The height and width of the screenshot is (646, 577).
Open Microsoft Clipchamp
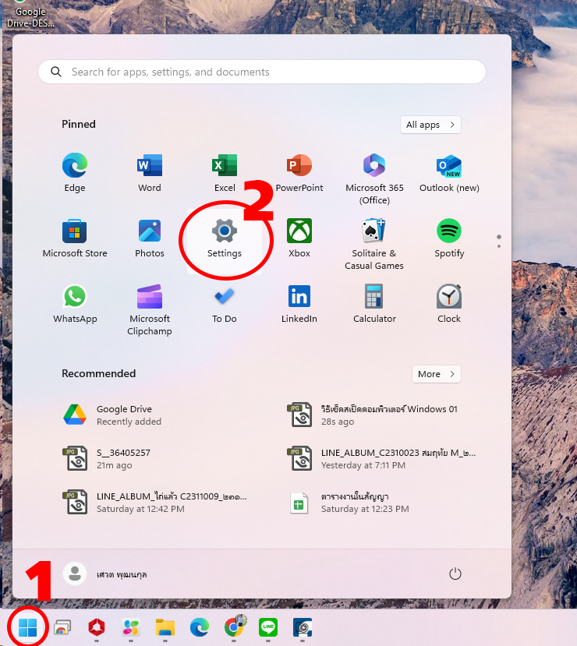[x=150, y=308]
